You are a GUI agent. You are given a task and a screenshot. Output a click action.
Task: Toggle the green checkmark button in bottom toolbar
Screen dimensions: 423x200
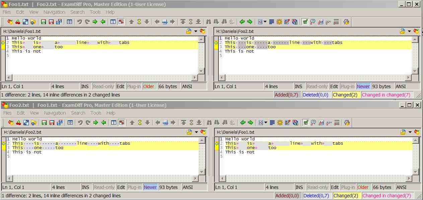[x=306, y=123]
